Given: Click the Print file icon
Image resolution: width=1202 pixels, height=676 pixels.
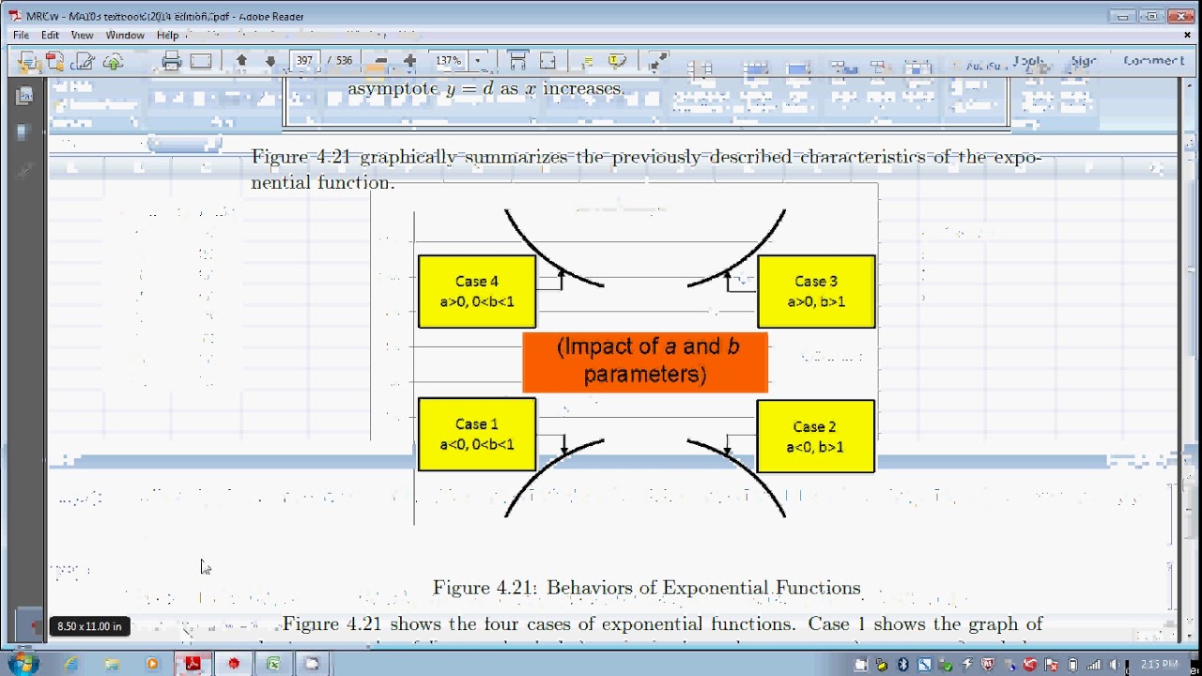Looking at the screenshot, I should 171,62.
